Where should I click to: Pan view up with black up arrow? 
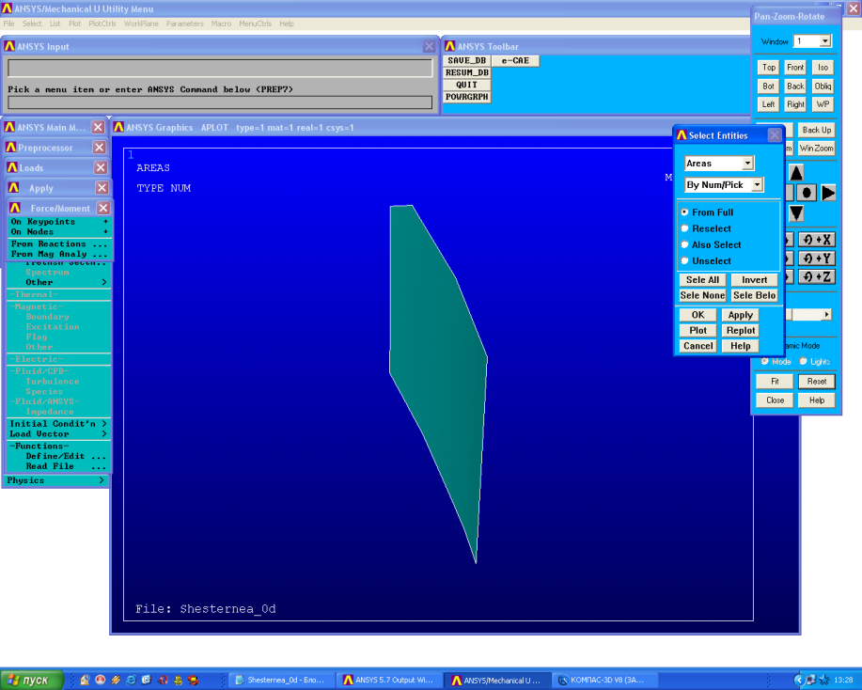[796, 173]
